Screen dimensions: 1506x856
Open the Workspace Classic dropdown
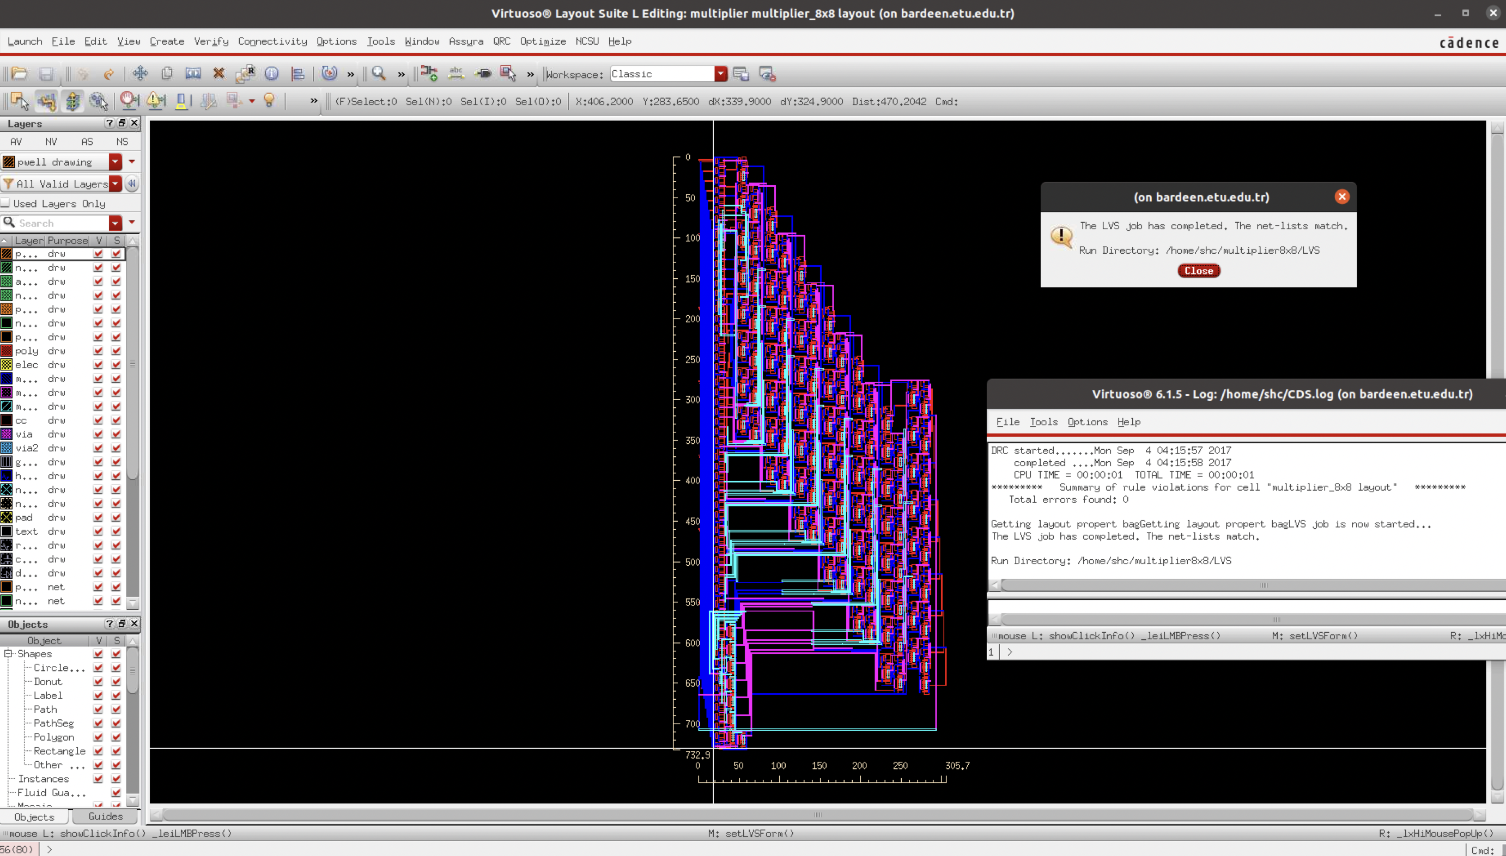(x=721, y=74)
